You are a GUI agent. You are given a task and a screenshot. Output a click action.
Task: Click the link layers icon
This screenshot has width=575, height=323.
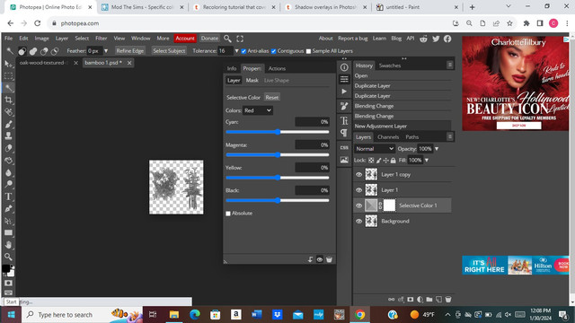[392, 299]
